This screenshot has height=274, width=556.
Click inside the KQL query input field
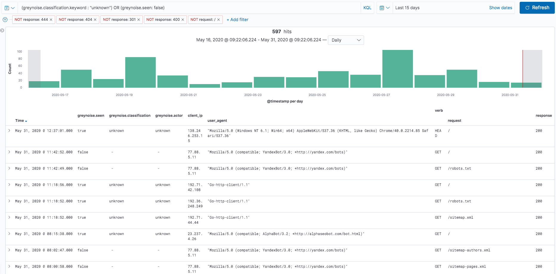click(188, 8)
